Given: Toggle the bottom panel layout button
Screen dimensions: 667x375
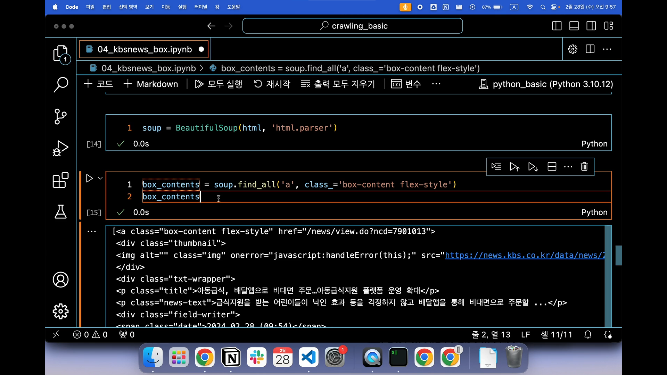Looking at the screenshot, I should pos(574,26).
